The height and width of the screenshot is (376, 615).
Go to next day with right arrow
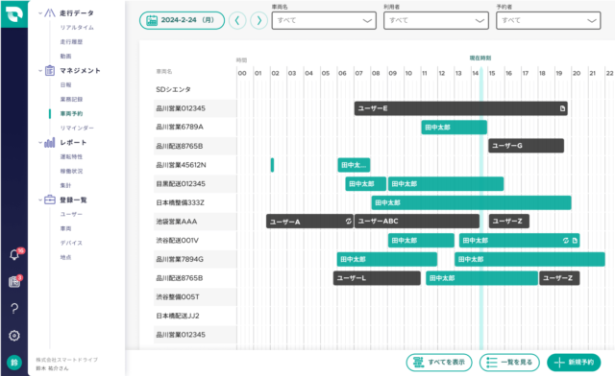point(258,20)
